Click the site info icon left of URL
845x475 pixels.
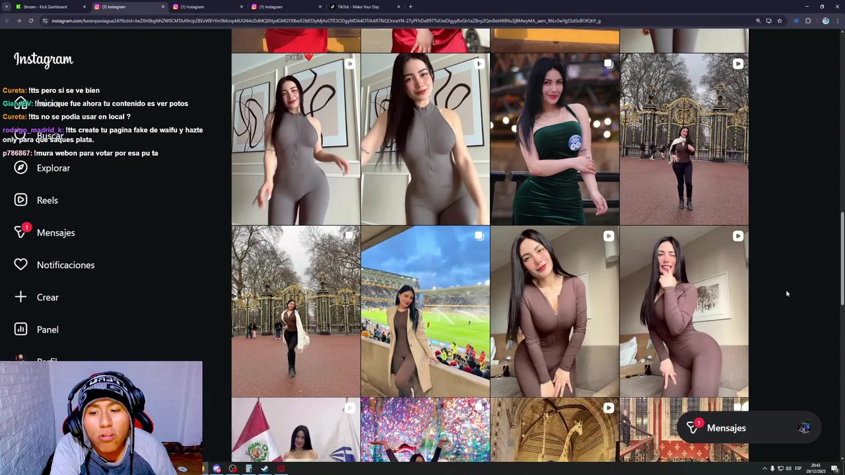pyautogui.click(x=45, y=20)
